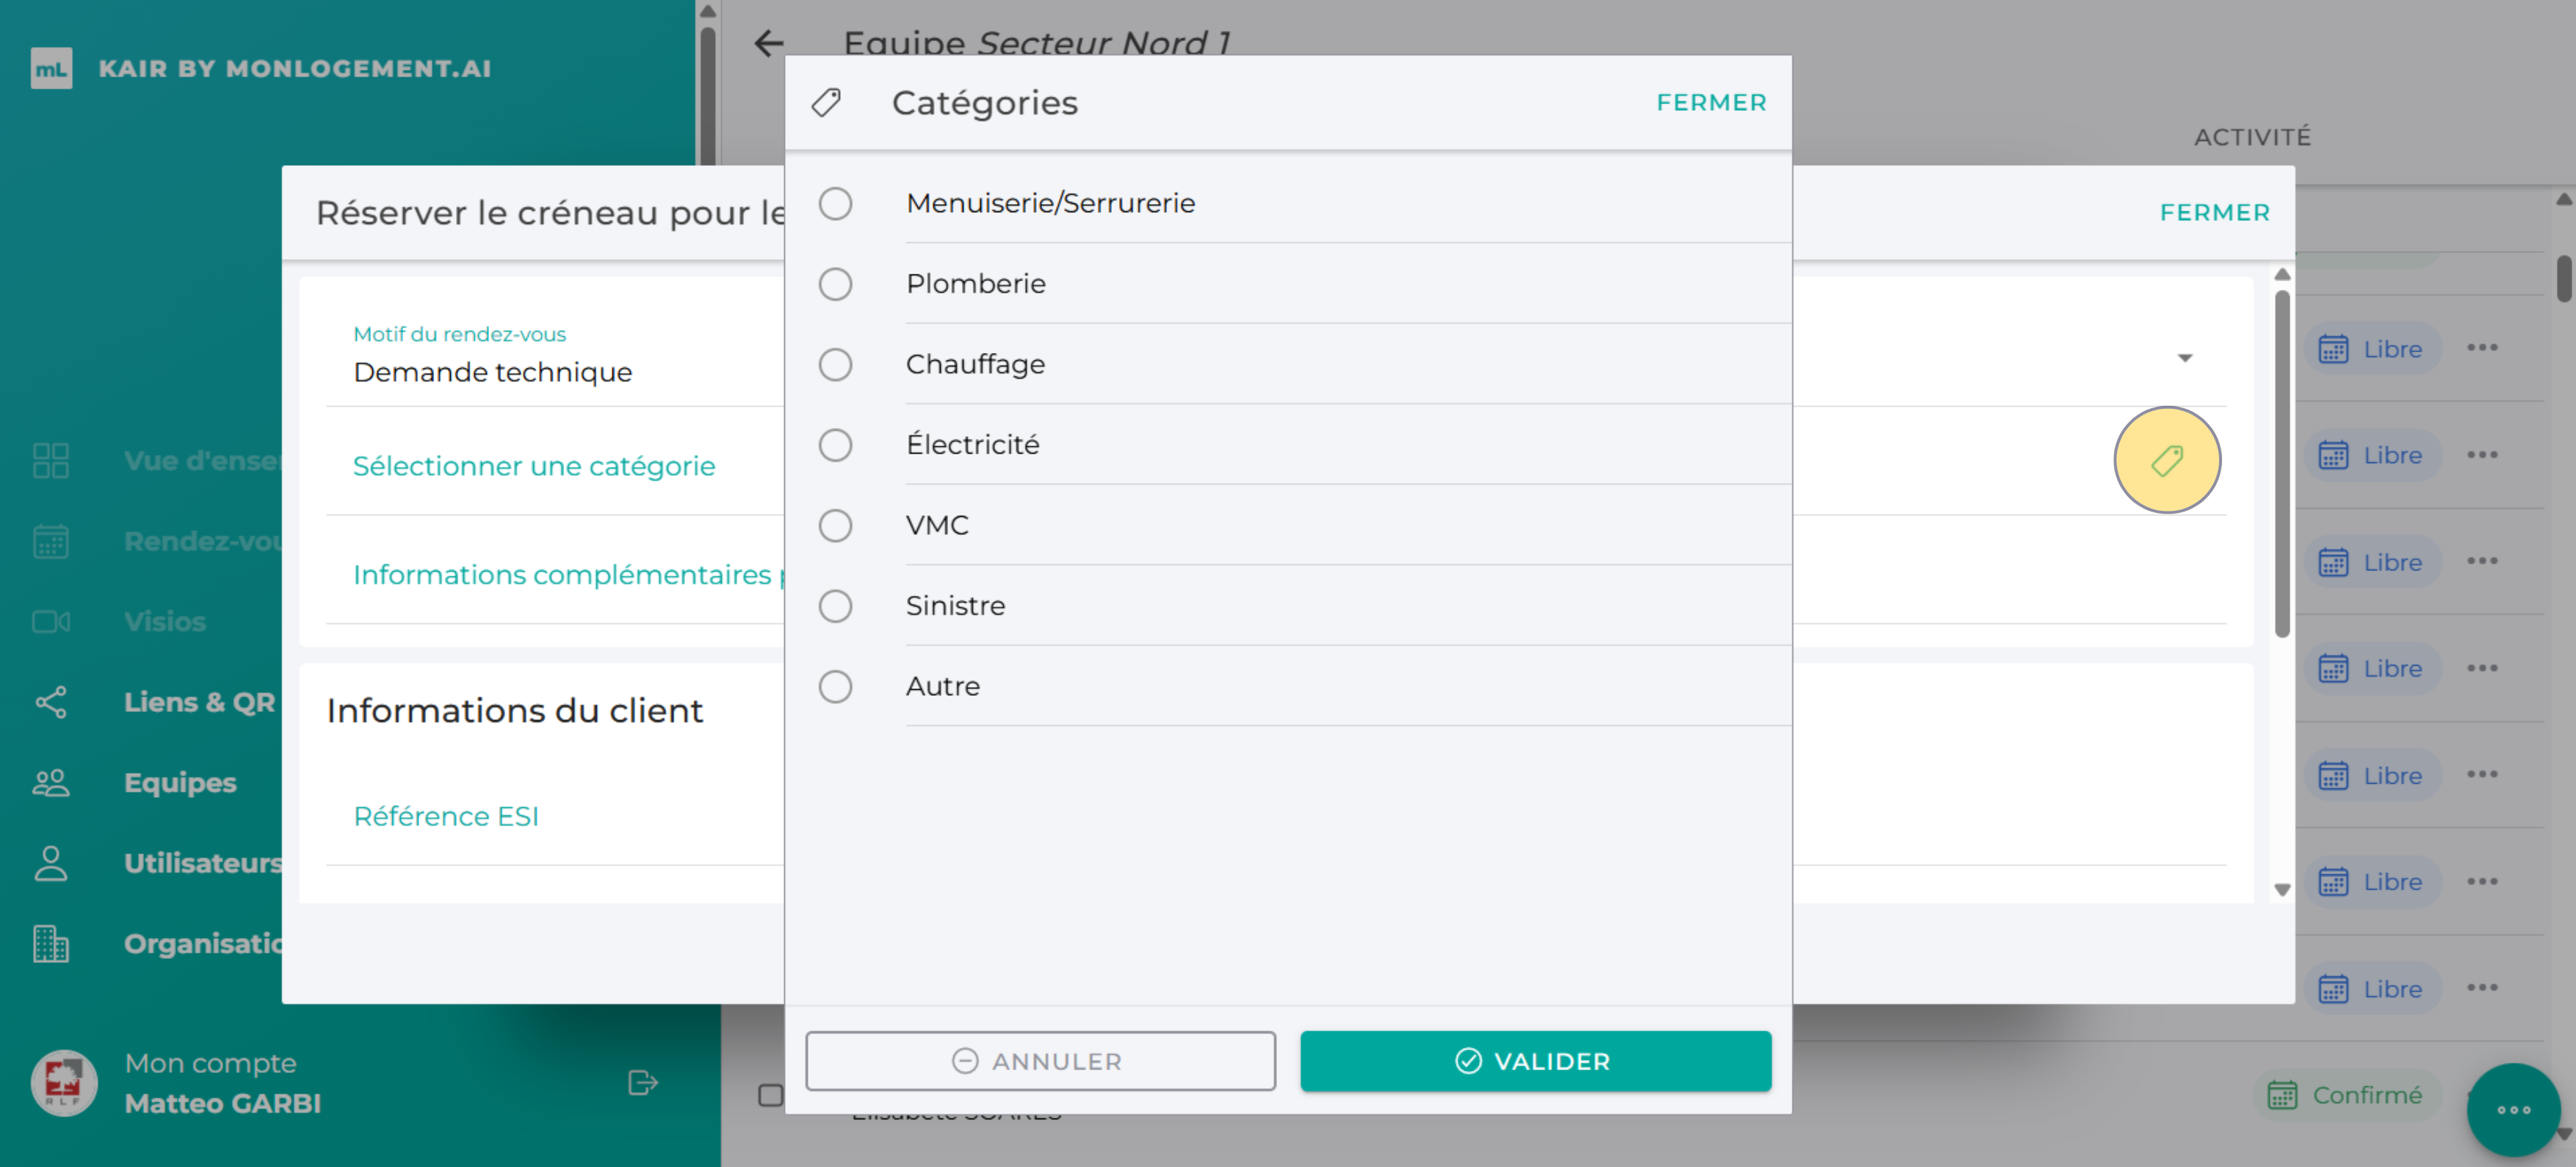Expand the Motif du rendez-vous dropdown arrow
Image resolution: width=2576 pixels, height=1167 pixels.
(2184, 357)
